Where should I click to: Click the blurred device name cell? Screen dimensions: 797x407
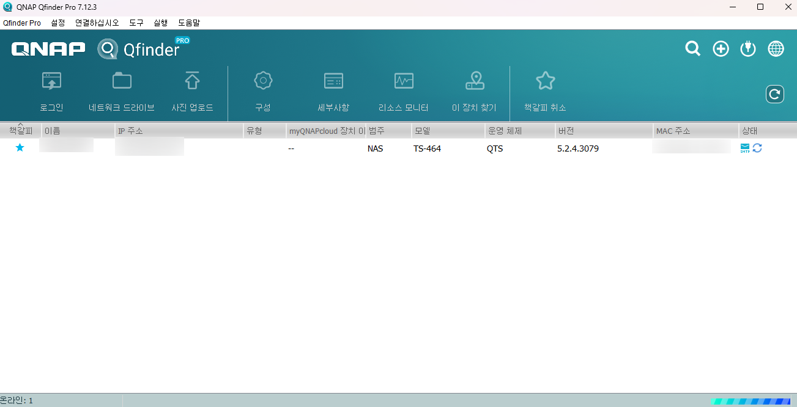click(66, 145)
